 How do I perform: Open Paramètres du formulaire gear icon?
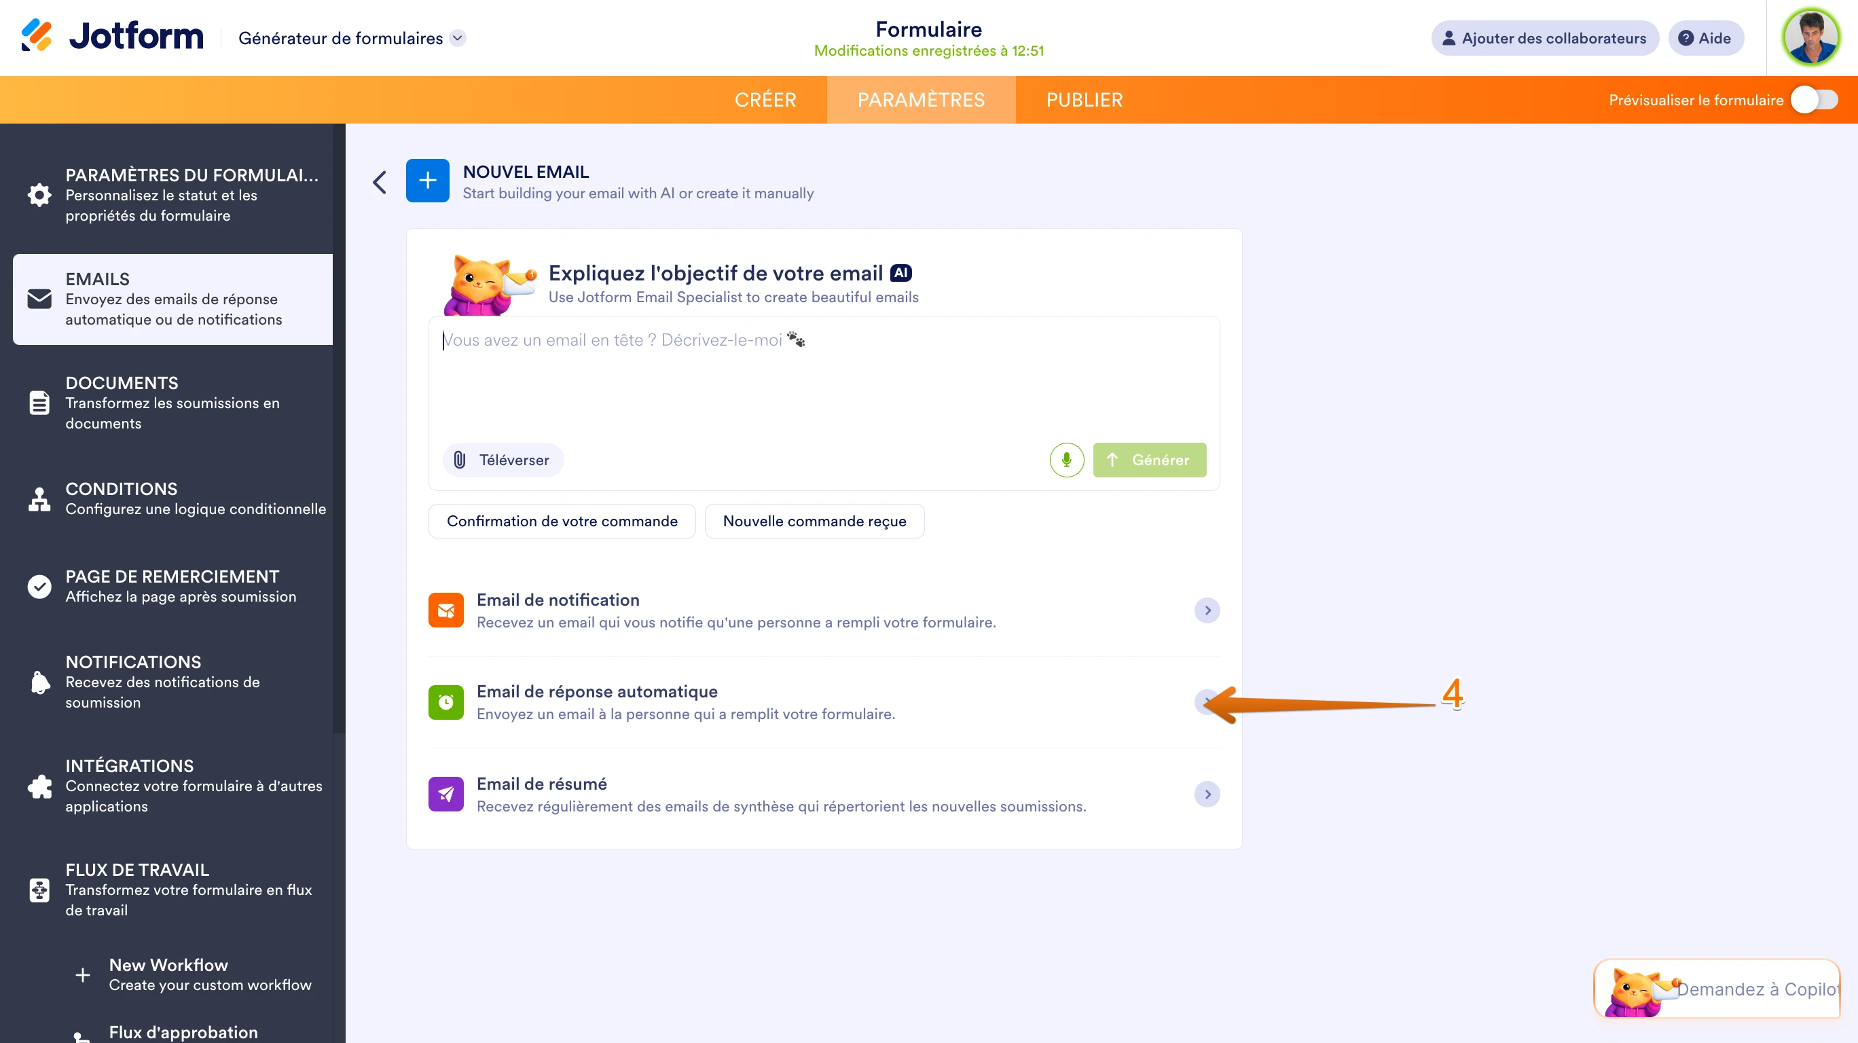coord(39,195)
